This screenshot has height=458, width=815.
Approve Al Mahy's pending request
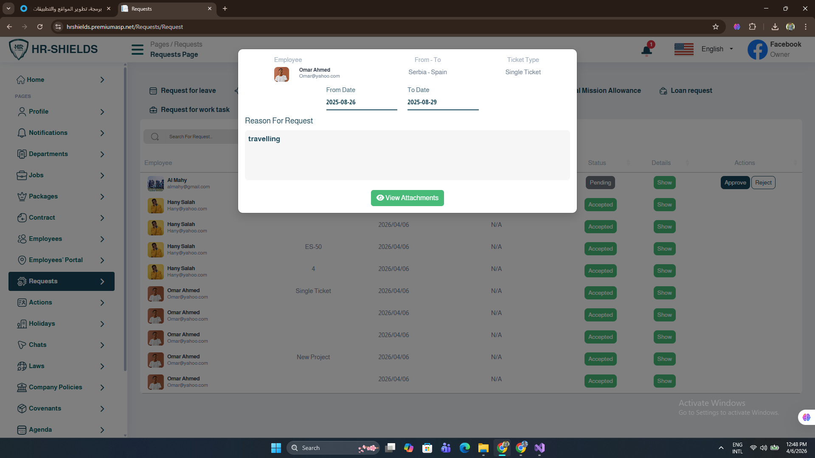click(x=735, y=183)
